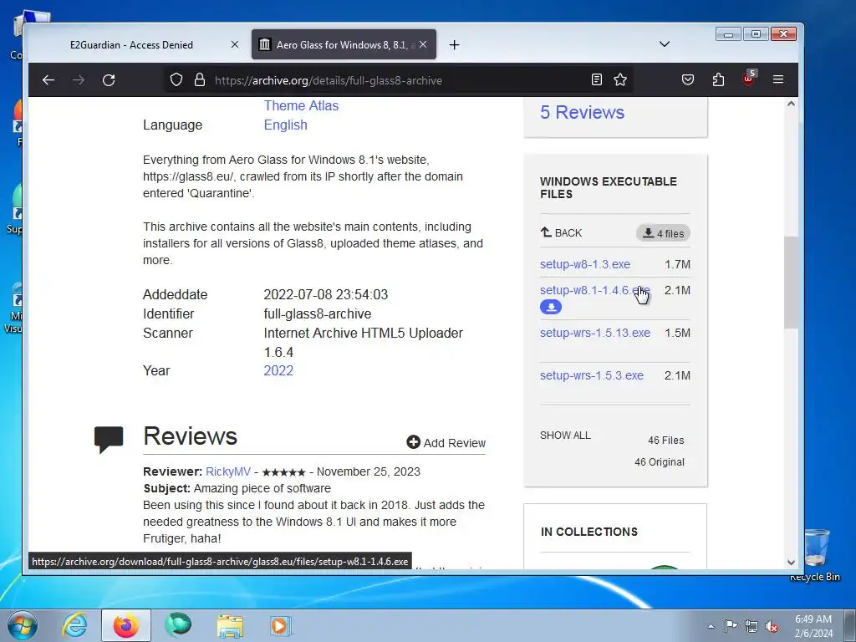Open the English language link
The height and width of the screenshot is (642, 856).
[x=286, y=125]
